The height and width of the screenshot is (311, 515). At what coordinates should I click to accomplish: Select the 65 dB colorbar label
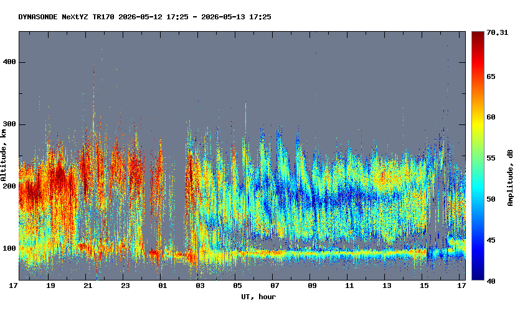(x=491, y=77)
